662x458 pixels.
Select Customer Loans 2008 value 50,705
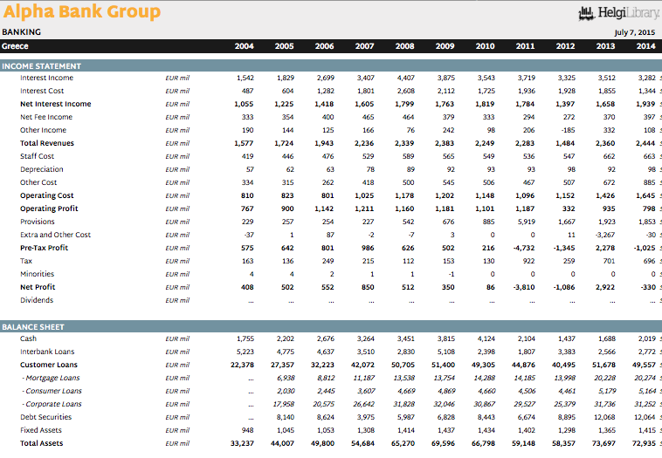click(403, 365)
